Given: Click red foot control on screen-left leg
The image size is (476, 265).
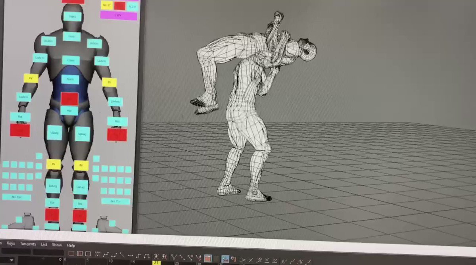Looking at the screenshot, I should coord(52,215).
